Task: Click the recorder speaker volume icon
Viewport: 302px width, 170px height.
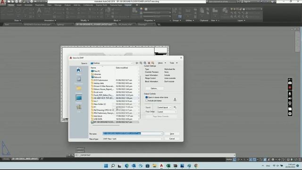Action: 290,99
